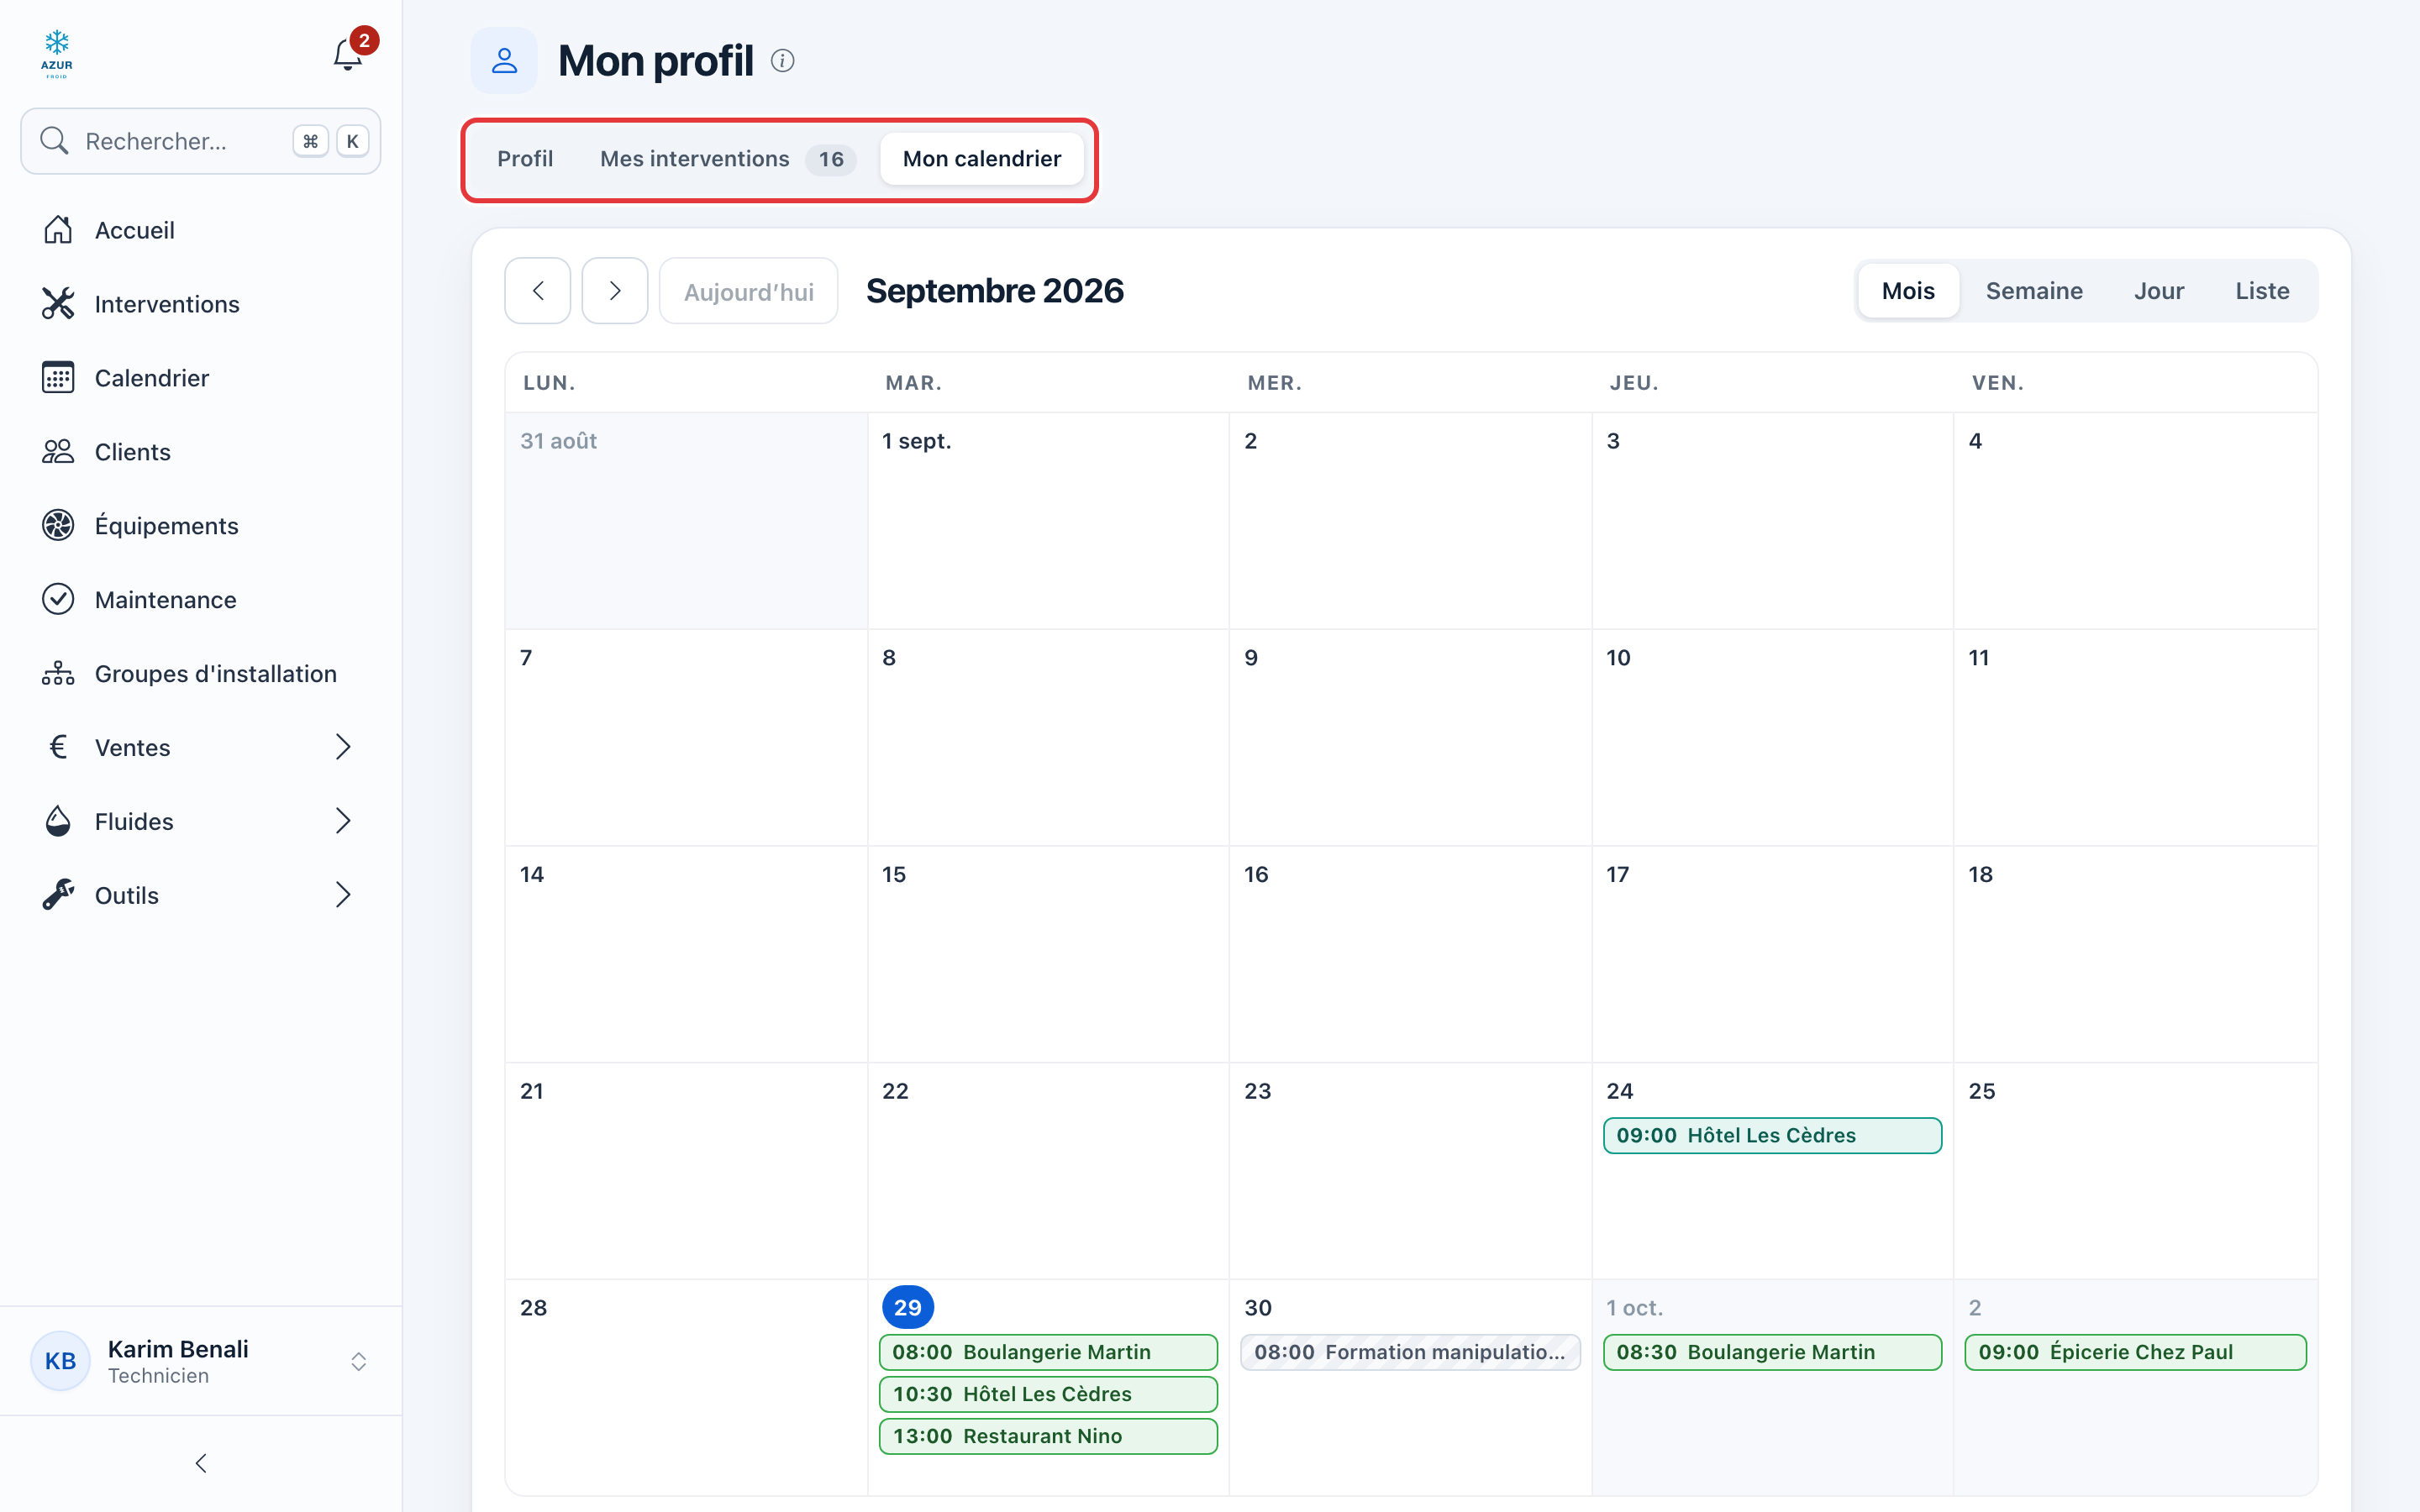Open the Mes interventions tab
This screenshot has width=2420, height=1512.
click(x=727, y=159)
